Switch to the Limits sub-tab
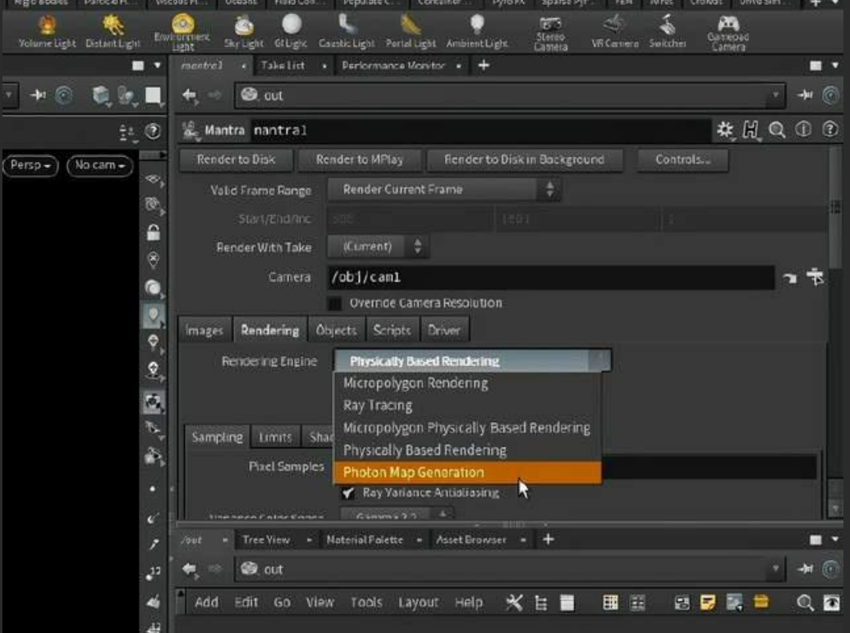Screen dimensions: 850x633 coord(275,437)
